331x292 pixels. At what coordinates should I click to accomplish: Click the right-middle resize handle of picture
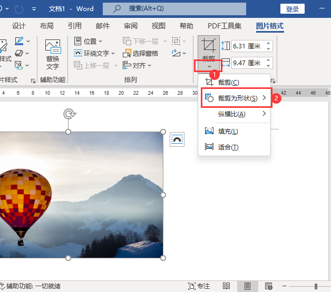[163, 195]
